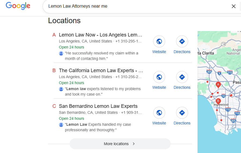This screenshot has width=241, height=153.
Task: Select map pin A on the map
Action: pyautogui.click(x=218, y=85)
